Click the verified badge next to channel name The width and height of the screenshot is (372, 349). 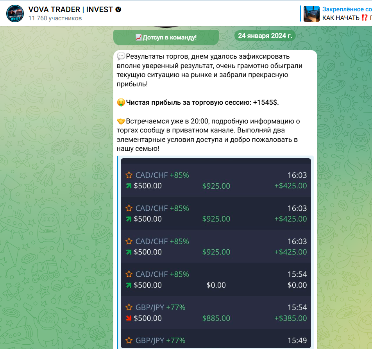118,9
